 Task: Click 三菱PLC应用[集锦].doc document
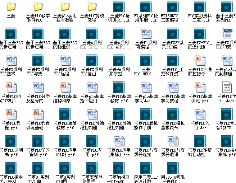click(x=119, y=141)
